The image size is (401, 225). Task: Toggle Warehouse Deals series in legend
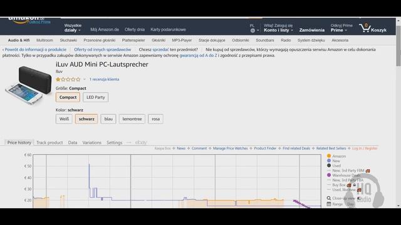(343, 175)
